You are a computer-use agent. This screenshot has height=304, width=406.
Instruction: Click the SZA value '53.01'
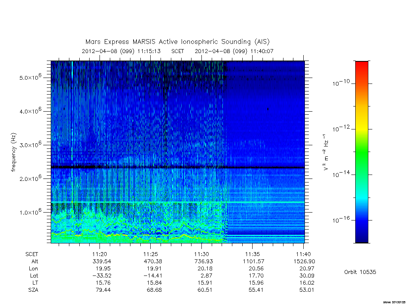pos(307,290)
